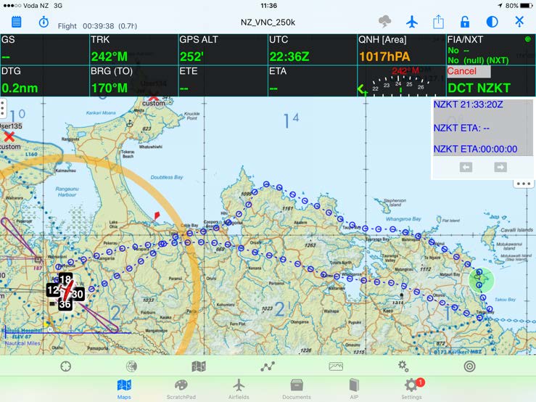Tap the GPS ALT 252' field

[x=223, y=49]
